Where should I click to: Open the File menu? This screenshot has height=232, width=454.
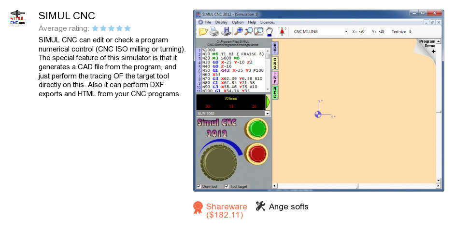coord(208,22)
